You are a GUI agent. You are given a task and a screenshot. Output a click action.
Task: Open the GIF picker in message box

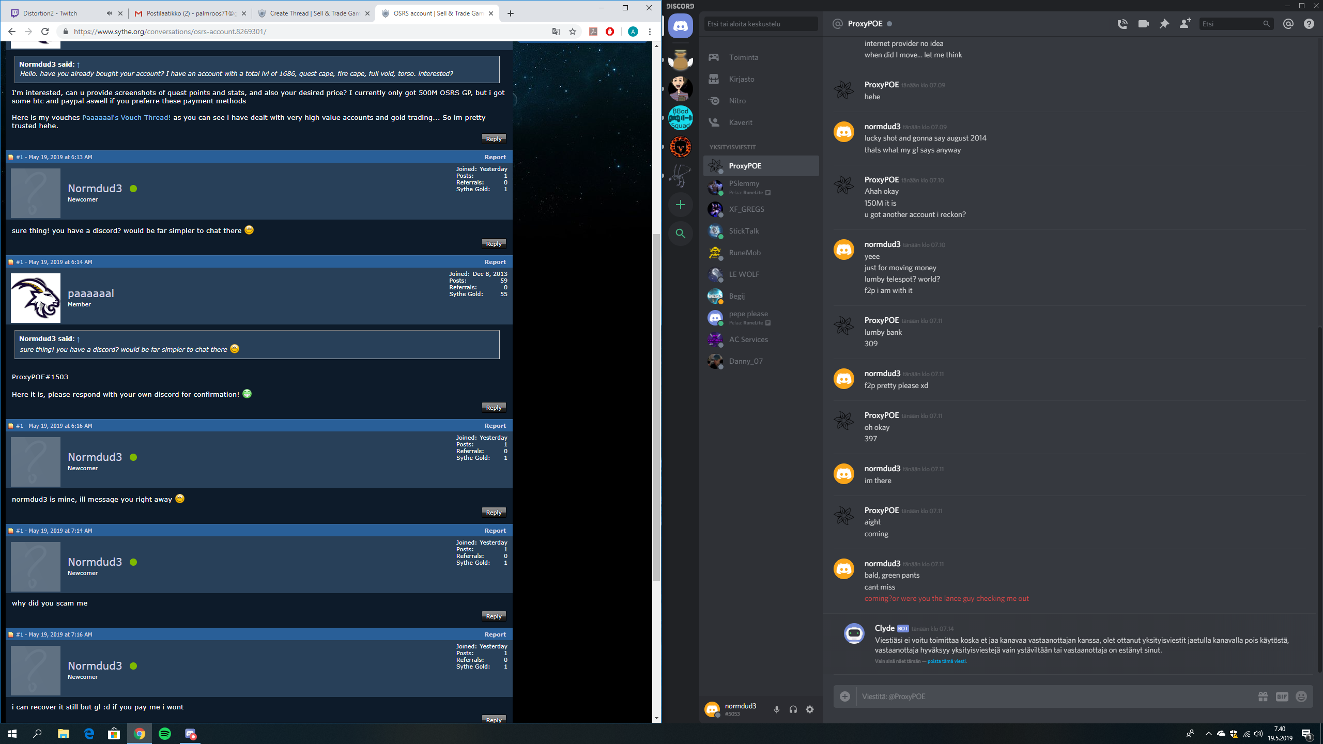click(x=1282, y=696)
